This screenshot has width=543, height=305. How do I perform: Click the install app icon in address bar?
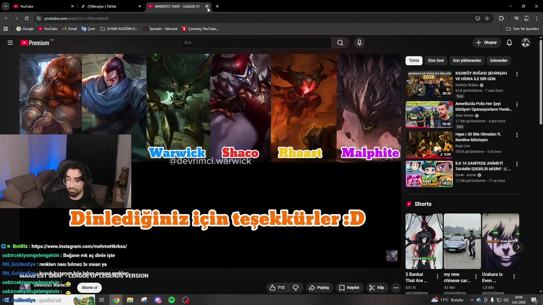[x=478, y=18]
